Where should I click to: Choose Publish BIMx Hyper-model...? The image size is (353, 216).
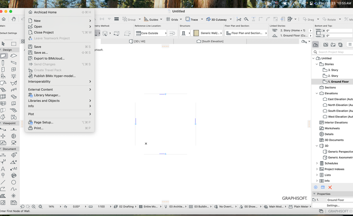(x=59, y=76)
